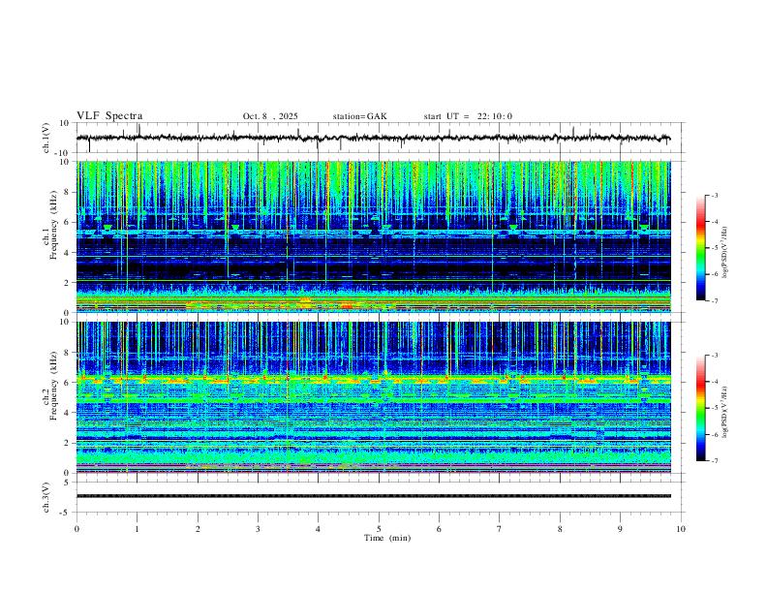Click time axis tick label '7'
The image size is (767, 593).
tap(500, 529)
